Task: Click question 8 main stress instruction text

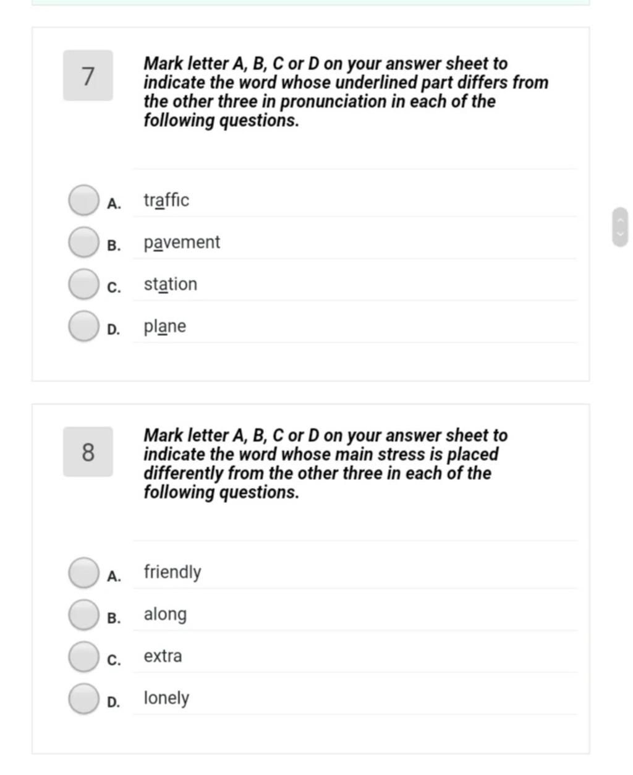Action: 326,464
